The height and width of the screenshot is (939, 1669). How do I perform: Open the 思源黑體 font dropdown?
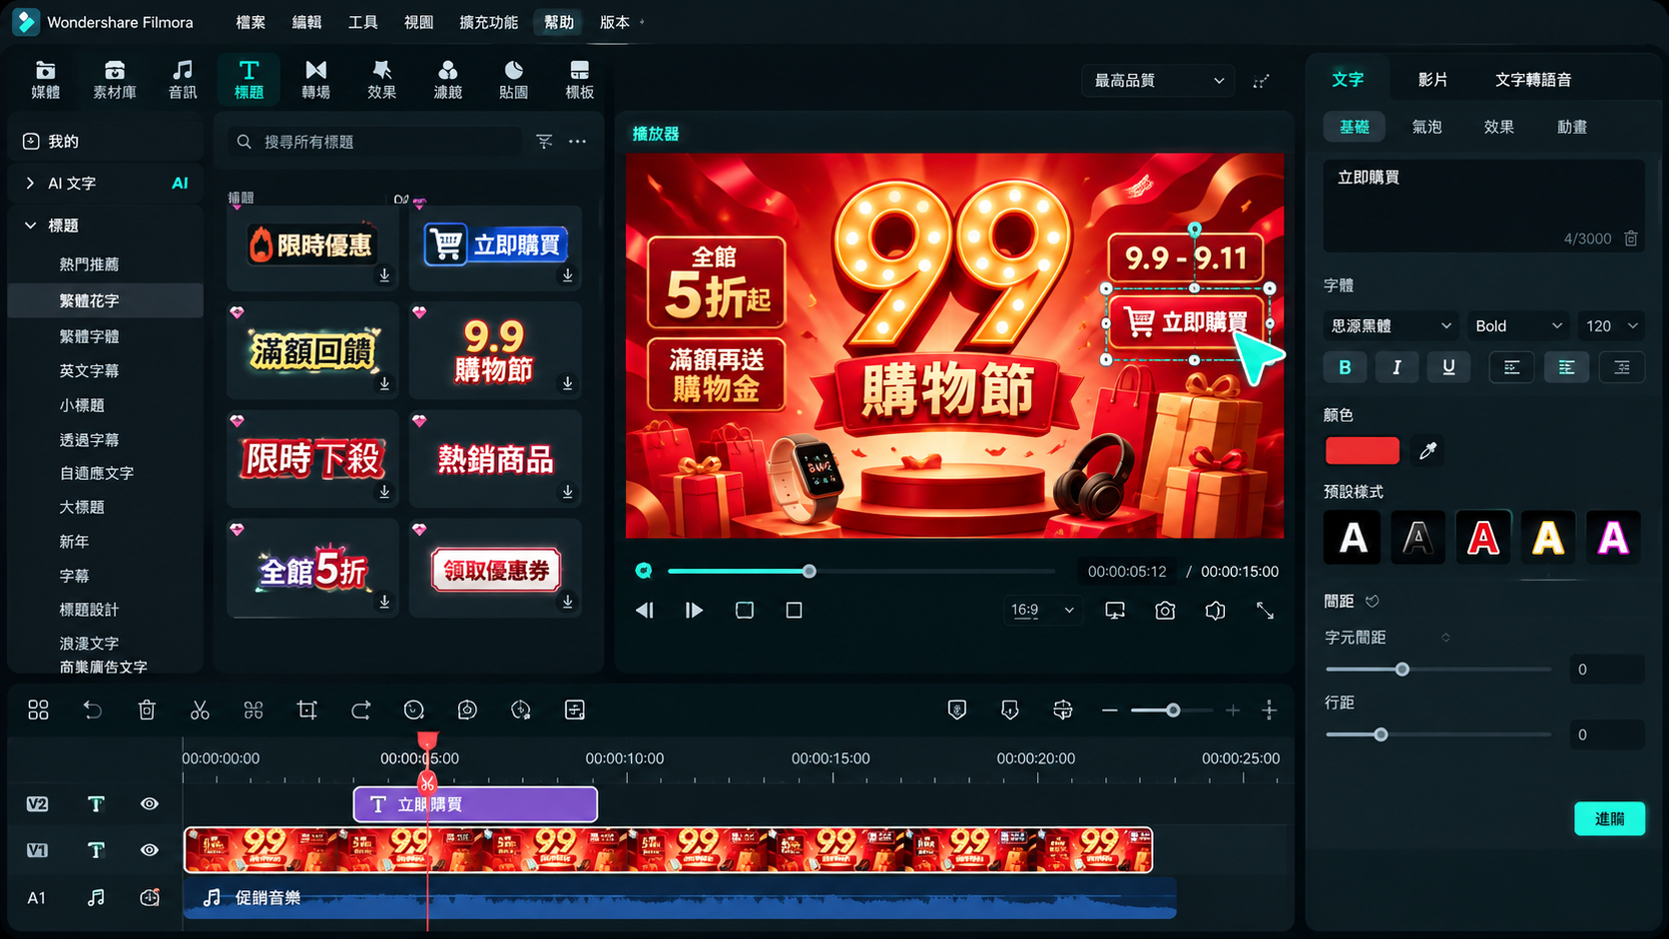pyautogui.click(x=1391, y=325)
